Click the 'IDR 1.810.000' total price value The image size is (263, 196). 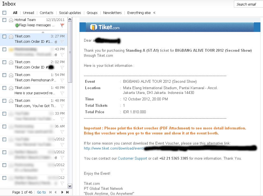click(x=134, y=112)
